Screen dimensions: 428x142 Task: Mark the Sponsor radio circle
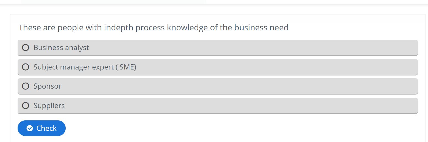(x=26, y=86)
